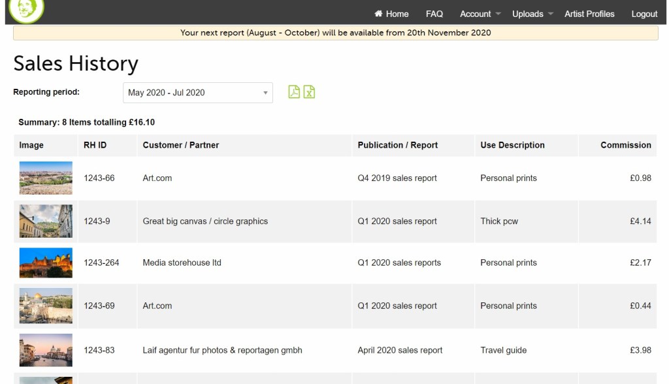Click the Commission column header
Screen dimensions: 669x384
pos(625,145)
